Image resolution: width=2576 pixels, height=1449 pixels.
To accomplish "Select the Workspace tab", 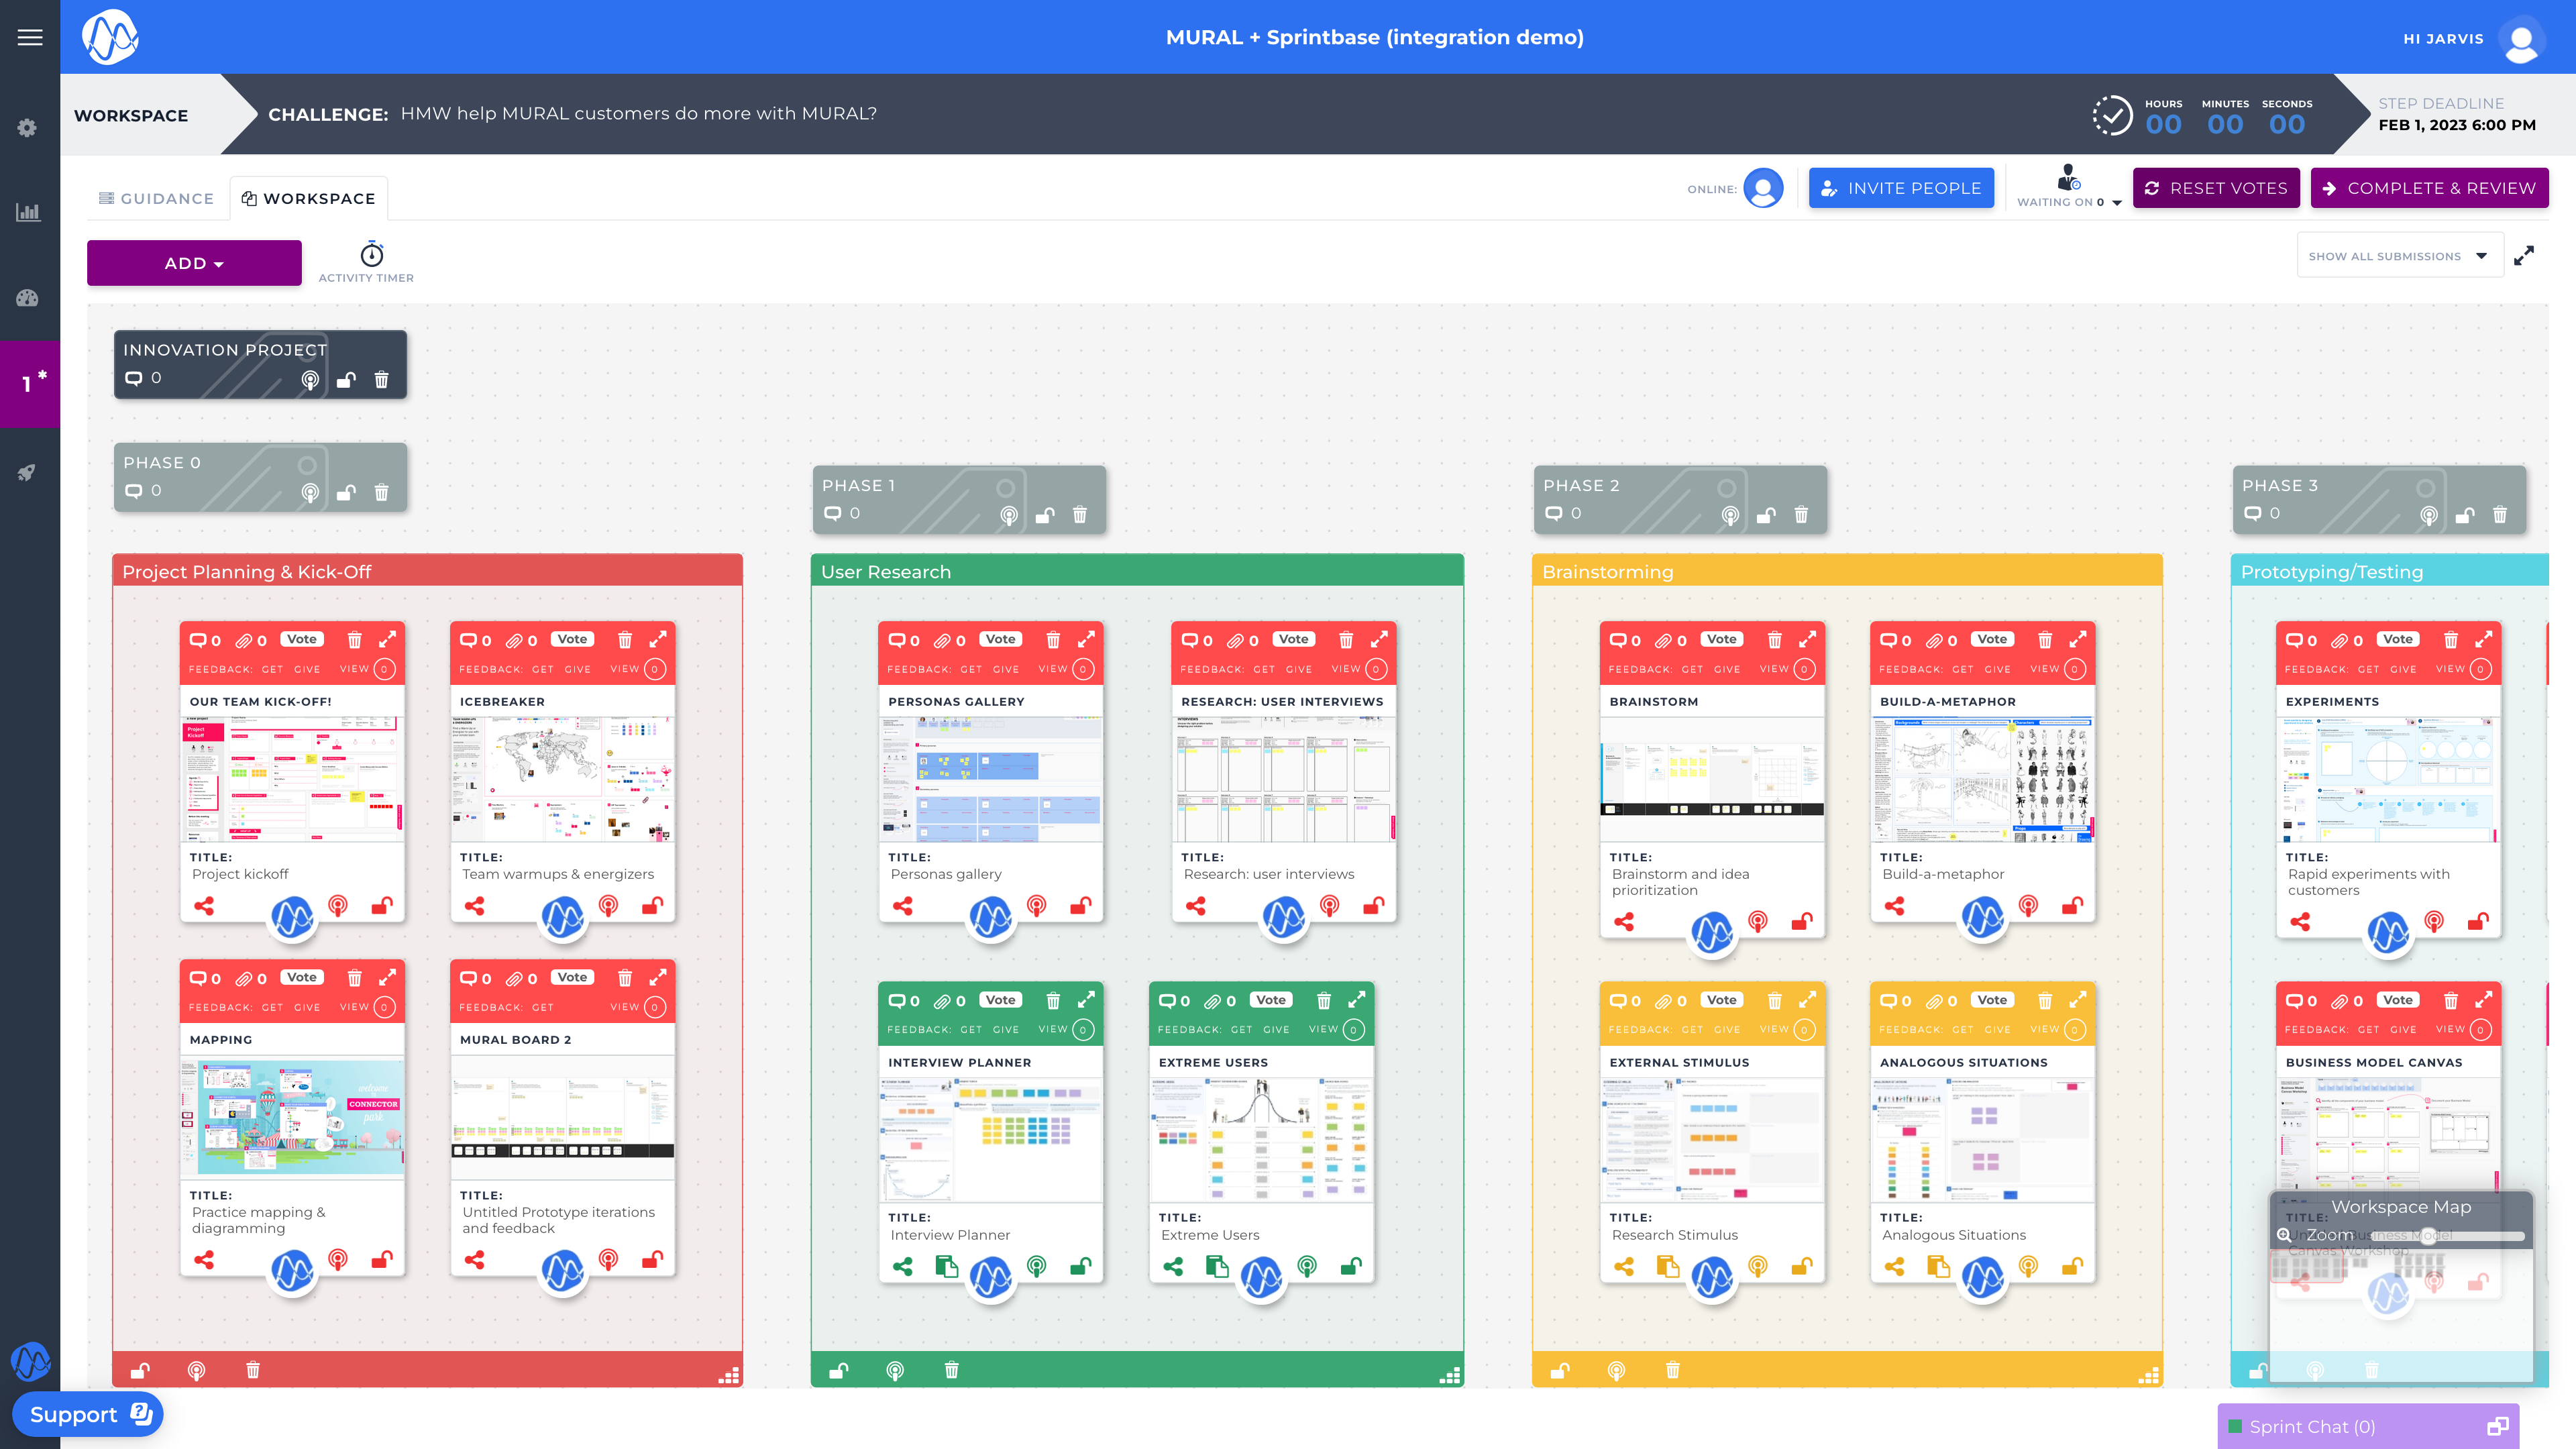I will 309,198.
